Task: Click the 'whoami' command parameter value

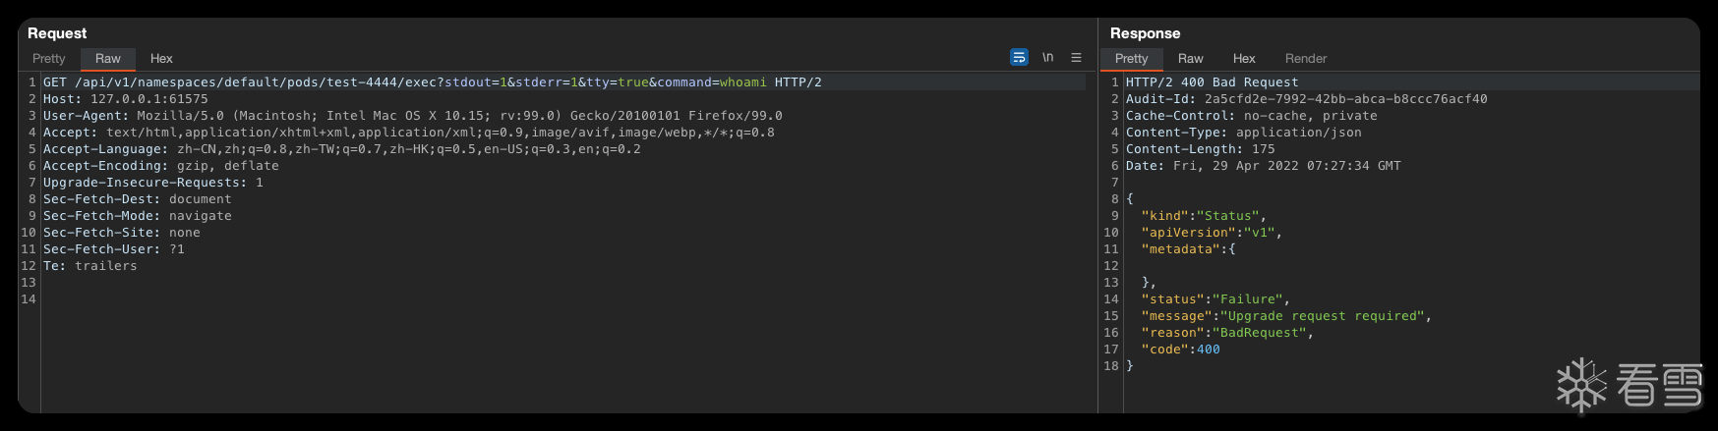Action: pos(742,82)
